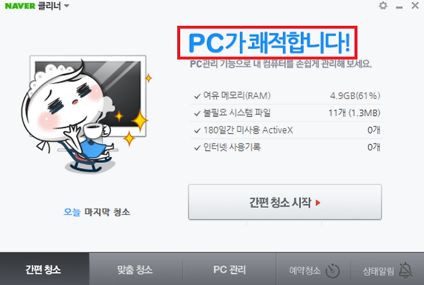The height and width of the screenshot is (285, 424).
Task: Toggle the 상태알림 notification label
Action: click(x=378, y=271)
